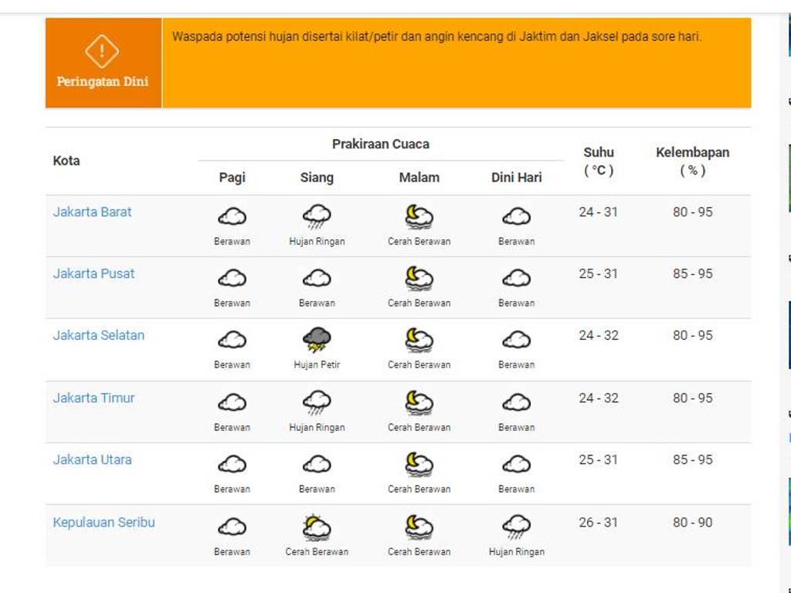Click Jakarta Utara Pagi cloudy icon
Viewport: 791px width, 593px height.
coord(232,464)
